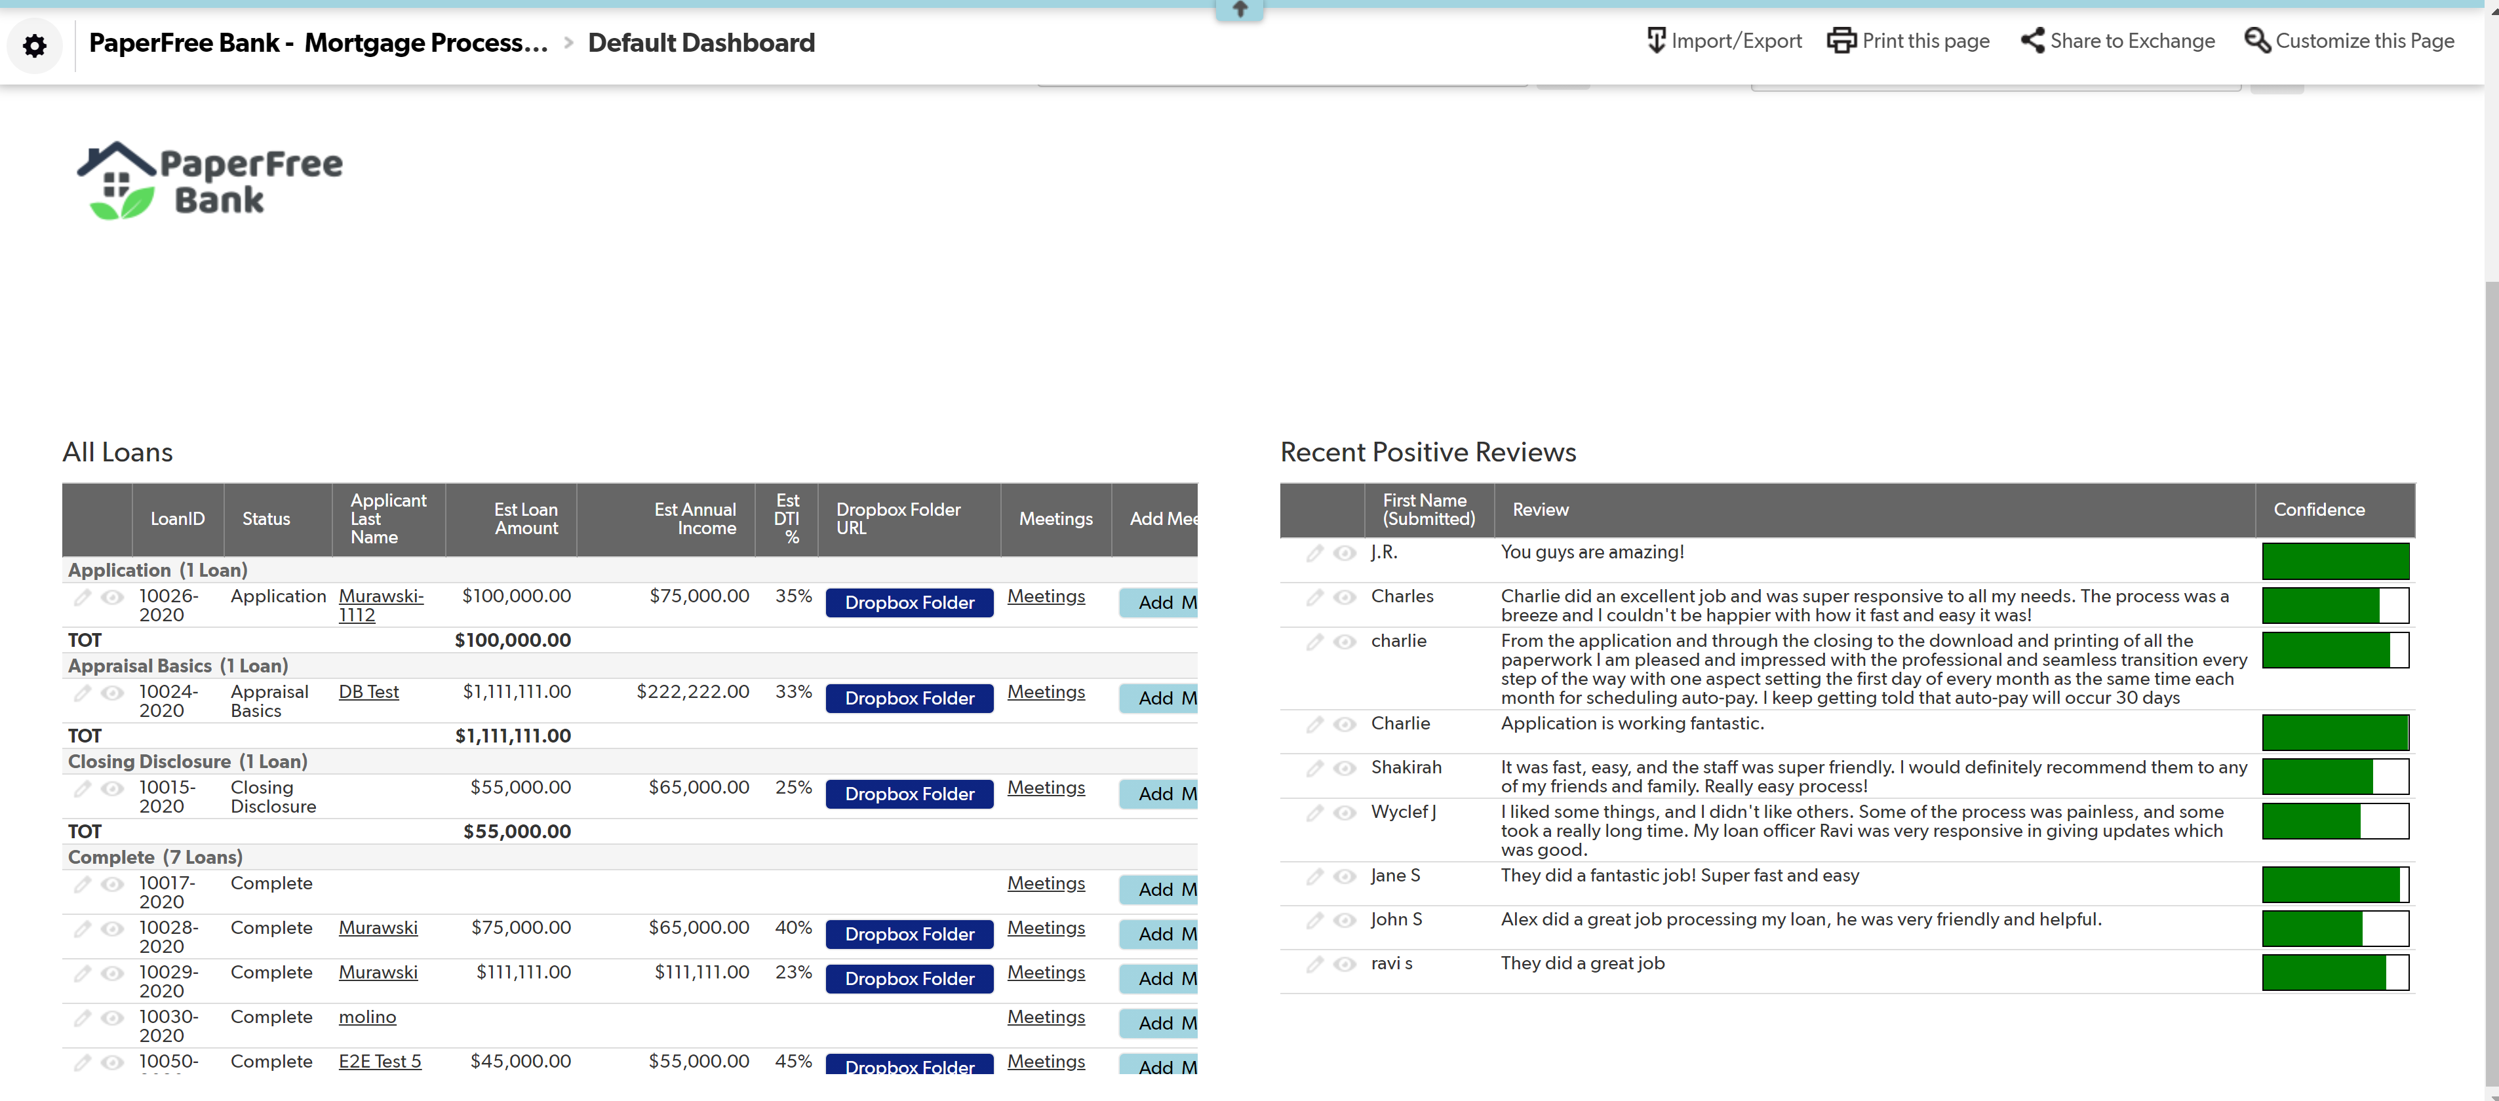Viewport: 2499px width, 1101px height.
Task: View loan 10028-2020 record via eye icon
Action: 113,929
